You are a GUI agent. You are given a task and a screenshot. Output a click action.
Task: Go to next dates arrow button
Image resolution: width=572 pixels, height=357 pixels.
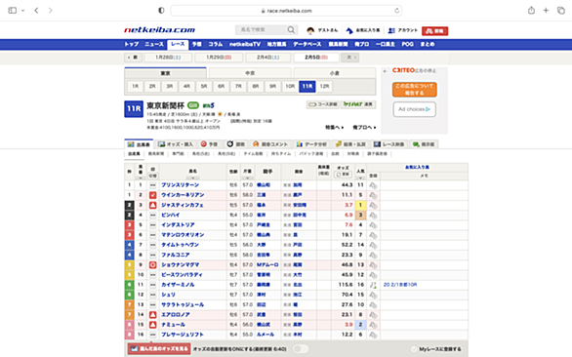point(350,58)
